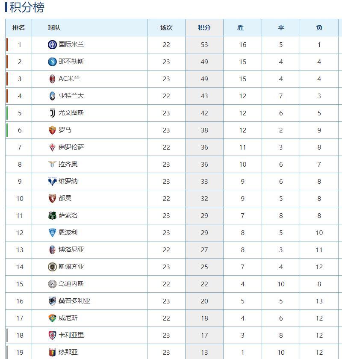This screenshot has width=342, height=359.
Task: Open the 尤文图斯 team link
Action: (x=71, y=113)
